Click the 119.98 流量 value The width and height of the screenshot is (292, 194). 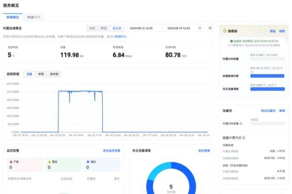coord(70,55)
